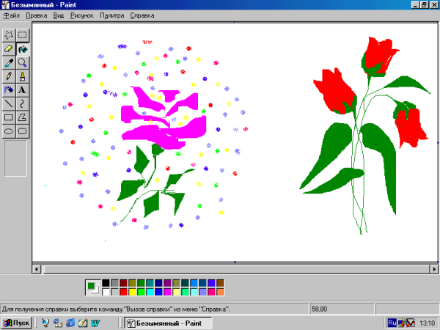Choose the Brush tool

coord(23,76)
